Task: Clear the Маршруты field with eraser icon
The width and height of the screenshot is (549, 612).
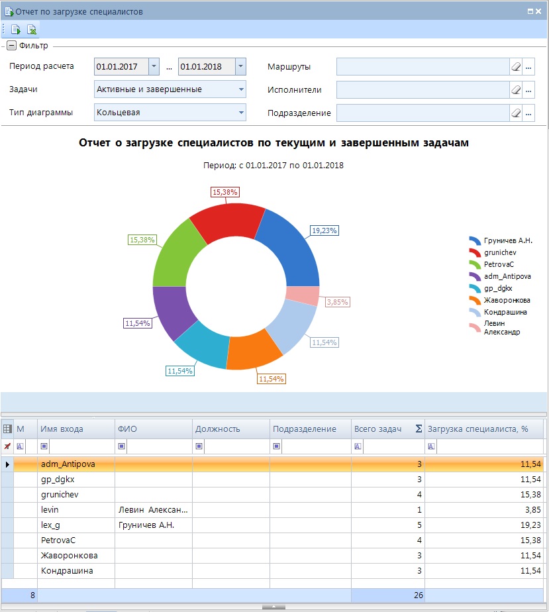Action: point(517,67)
